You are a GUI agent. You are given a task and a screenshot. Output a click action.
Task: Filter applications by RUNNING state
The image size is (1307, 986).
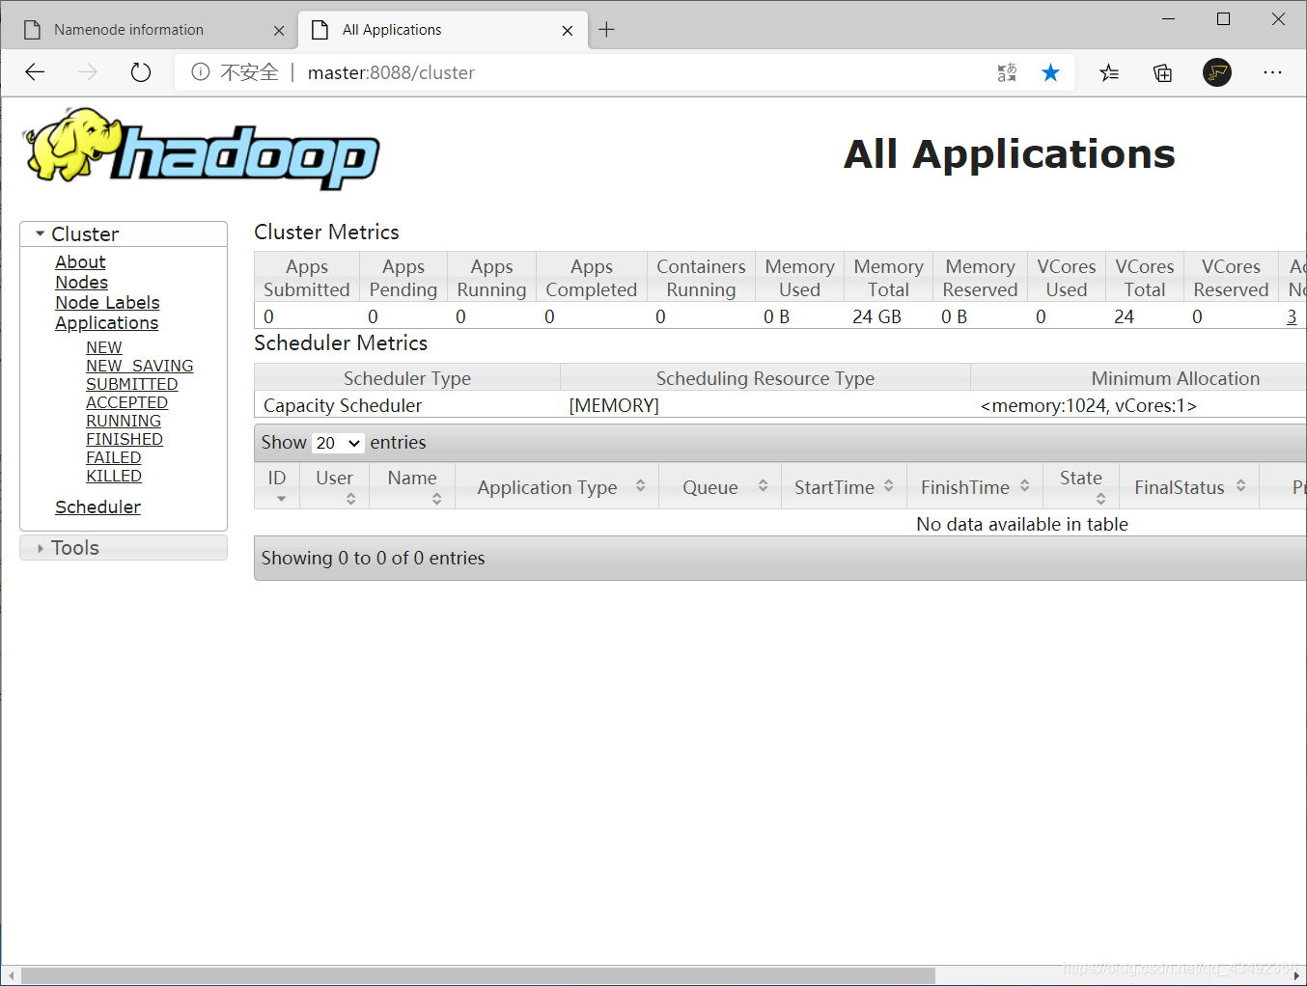pos(124,421)
